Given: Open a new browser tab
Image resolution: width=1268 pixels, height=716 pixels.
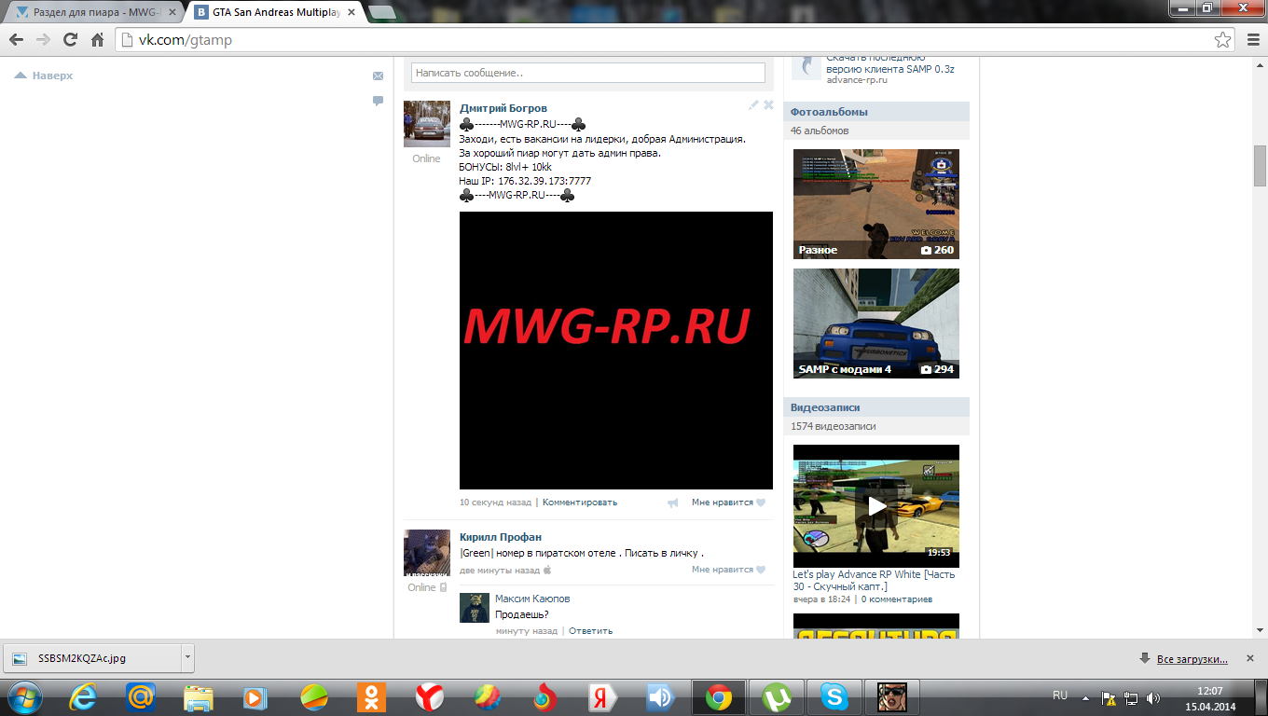Looking at the screenshot, I should coord(380,13).
